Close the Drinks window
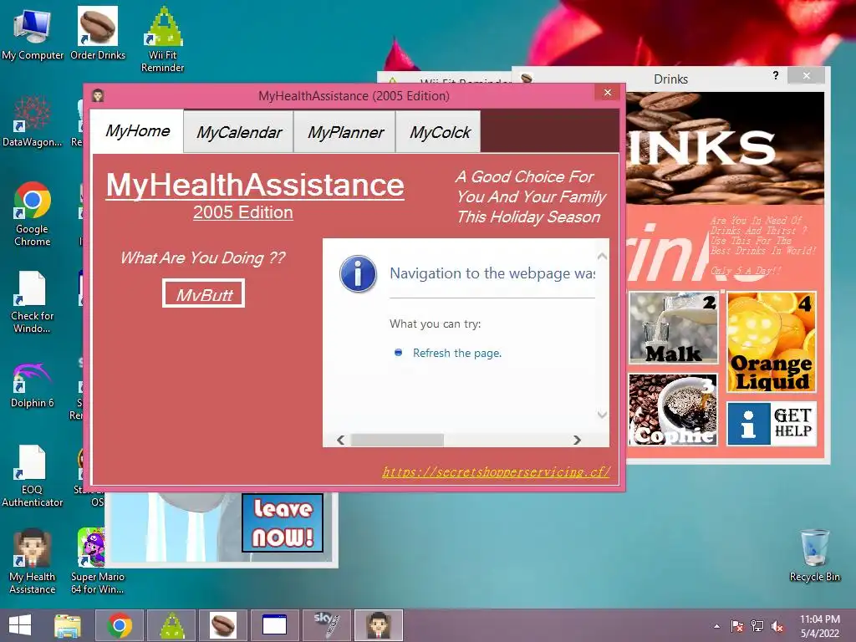 pos(807,76)
